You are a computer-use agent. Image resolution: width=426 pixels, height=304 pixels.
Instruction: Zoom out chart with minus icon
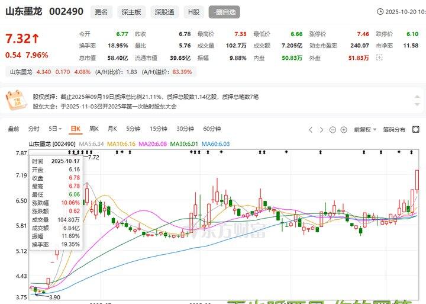(333, 130)
